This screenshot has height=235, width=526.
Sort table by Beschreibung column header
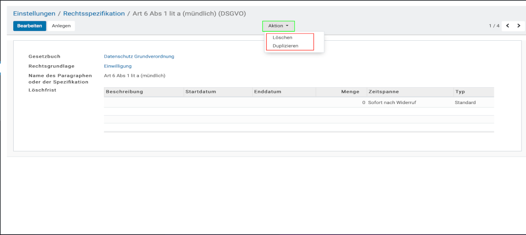124,92
